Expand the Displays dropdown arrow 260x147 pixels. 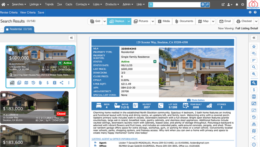129,21
